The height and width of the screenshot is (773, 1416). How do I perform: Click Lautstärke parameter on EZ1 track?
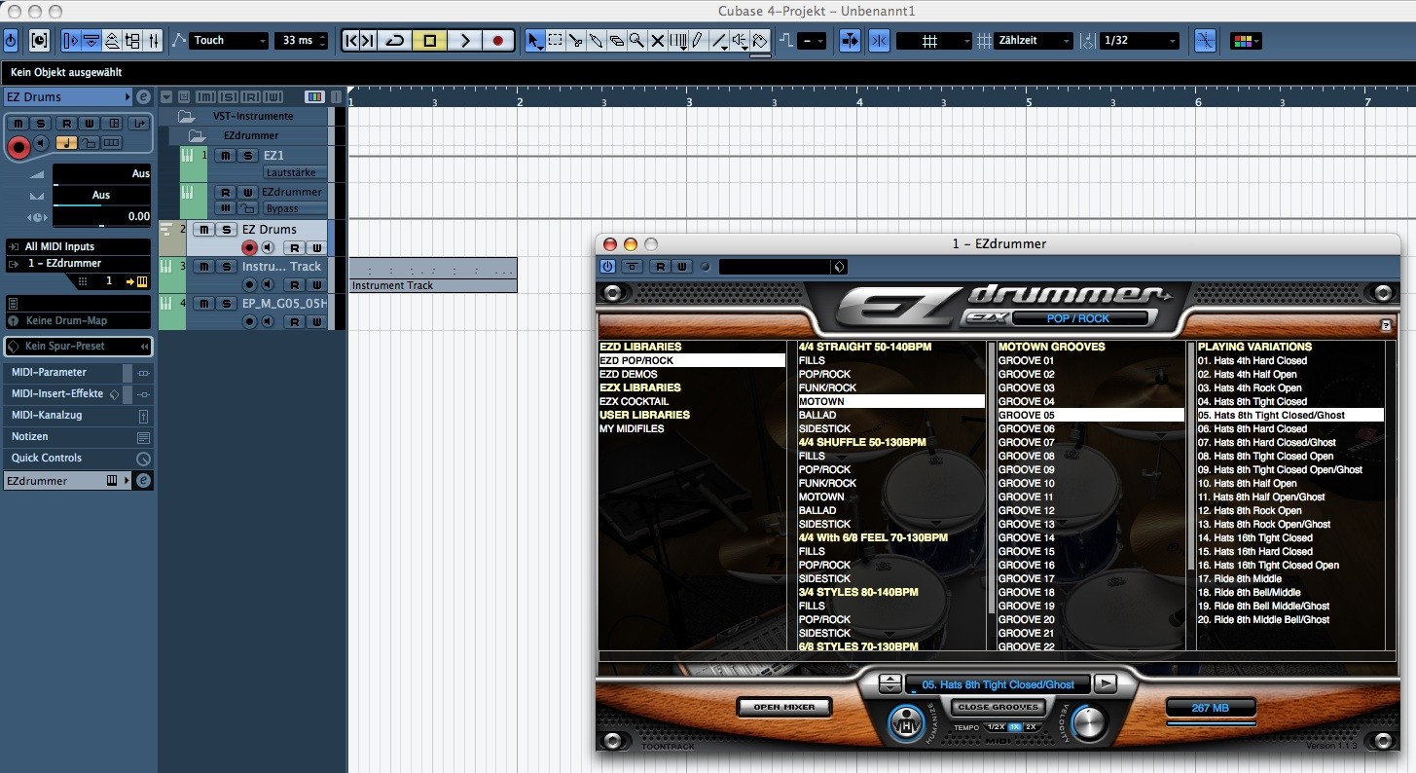click(x=296, y=172)
